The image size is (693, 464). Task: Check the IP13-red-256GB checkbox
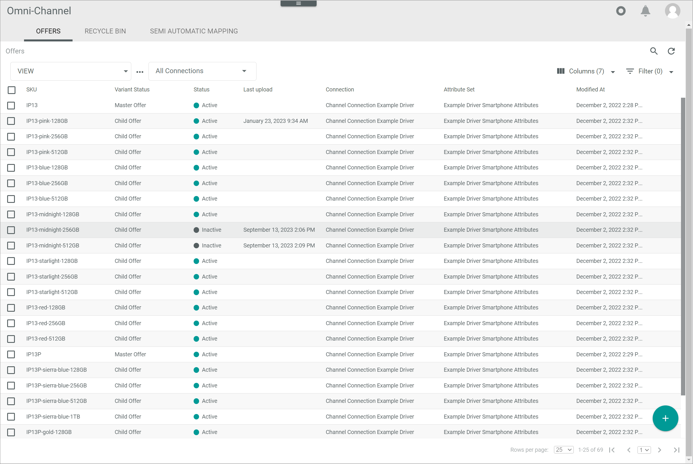[11, 323]
